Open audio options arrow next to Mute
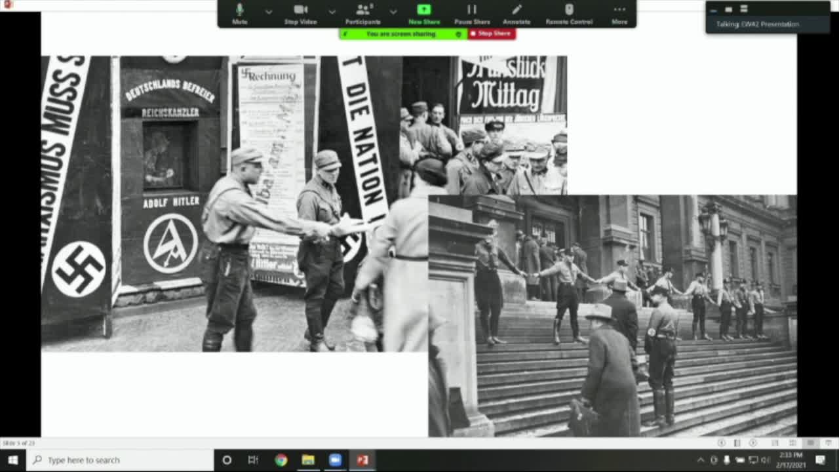This screenshot has width=839, height=472. 269,11
